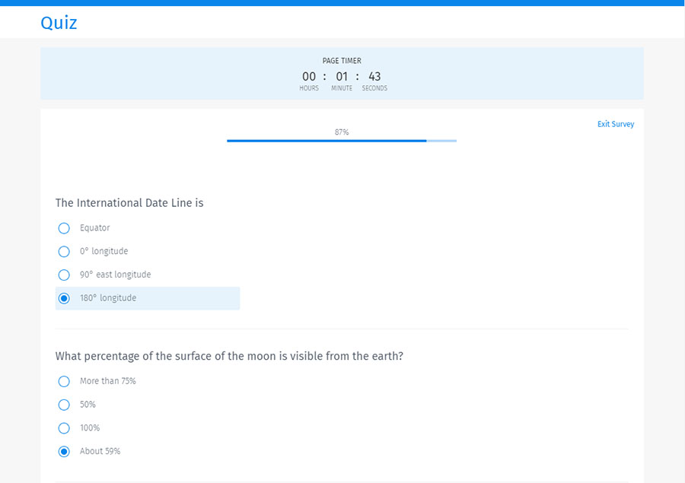Open the Exit Survey link
The image size is (685, 483).
pyautogui.click(x=616, y=124)
